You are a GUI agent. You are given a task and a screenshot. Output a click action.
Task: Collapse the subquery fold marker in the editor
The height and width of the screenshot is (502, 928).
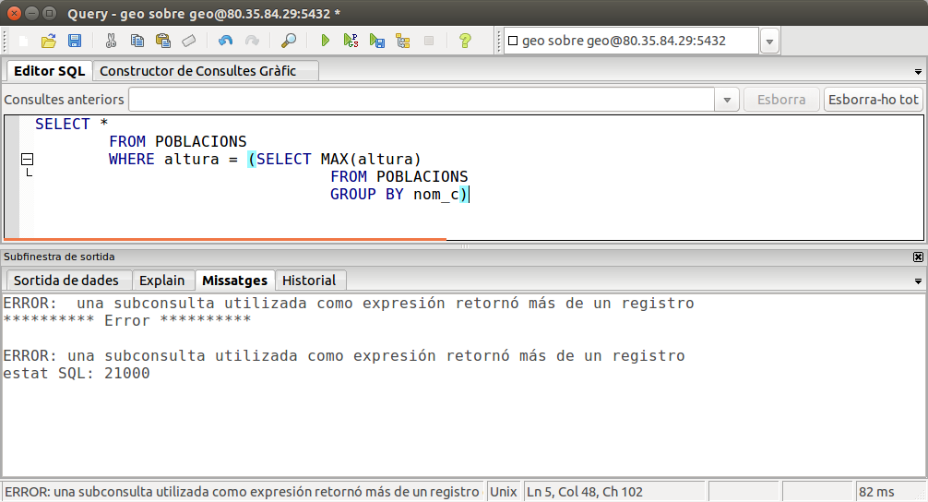(x=28, y=160)
